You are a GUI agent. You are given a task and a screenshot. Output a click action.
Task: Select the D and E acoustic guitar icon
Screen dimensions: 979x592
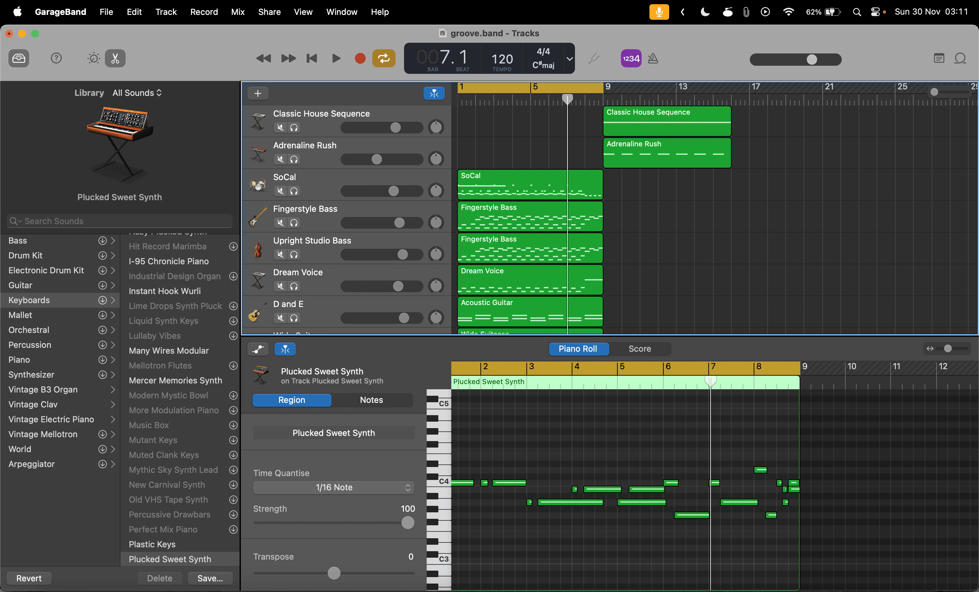point(258,312)
